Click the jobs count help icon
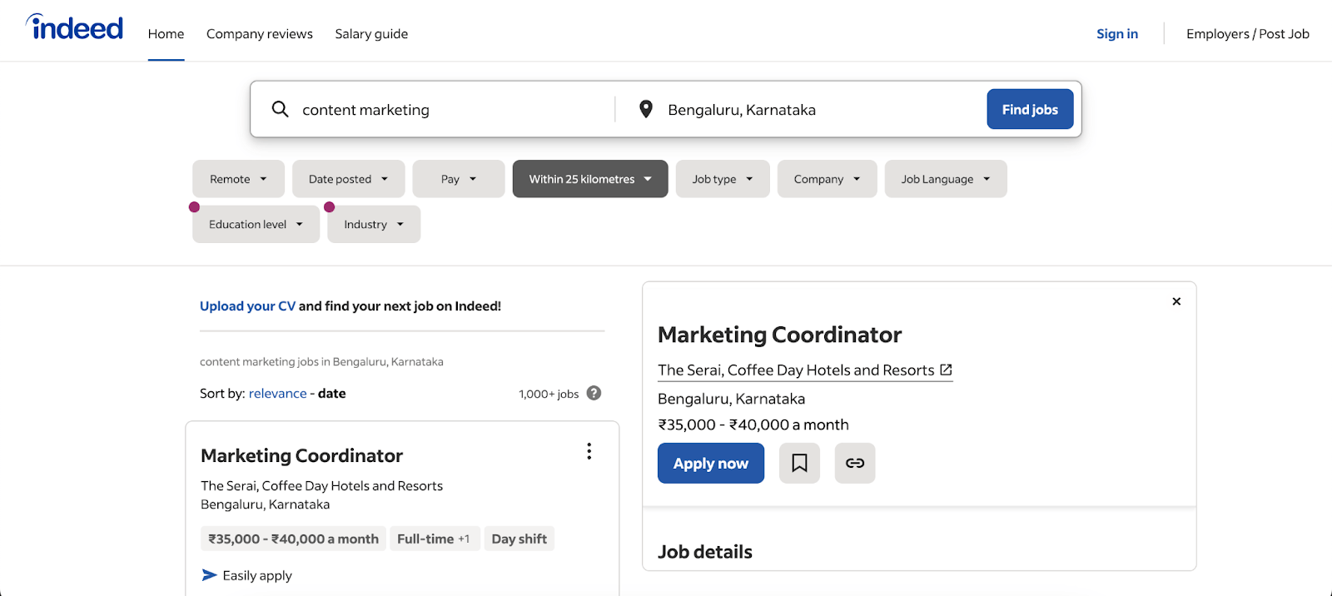1332x596 pixels. pyautogui.click(x=594, y=393)
